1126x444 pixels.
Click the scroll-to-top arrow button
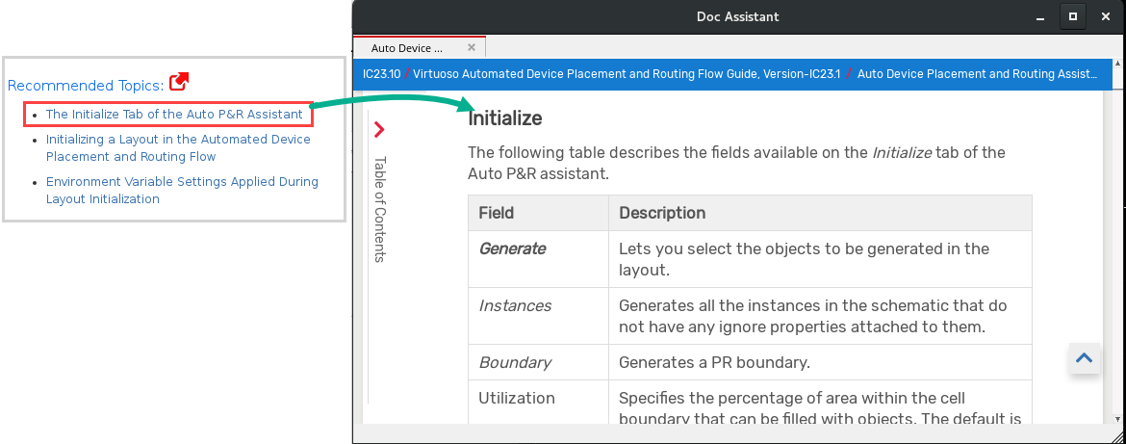1084,358
